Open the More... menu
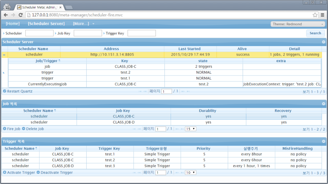Screen dimensions: 328x184 click(x=83, y=24)
